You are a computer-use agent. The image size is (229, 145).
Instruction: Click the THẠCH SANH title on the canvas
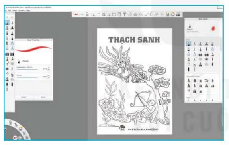click(x=134, y=40)
